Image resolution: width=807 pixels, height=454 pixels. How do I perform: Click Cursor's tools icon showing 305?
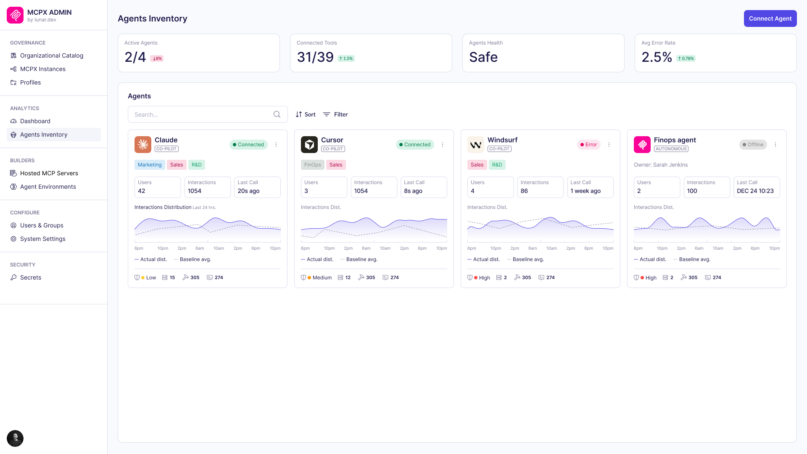pyautogui.click(x=361, y=277)
